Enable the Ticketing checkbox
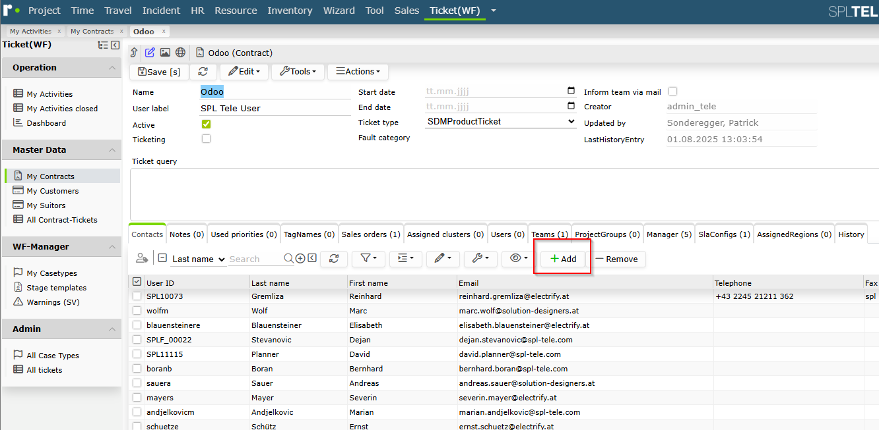The height and width of the screenshot is (430, 879). point(206,139)
